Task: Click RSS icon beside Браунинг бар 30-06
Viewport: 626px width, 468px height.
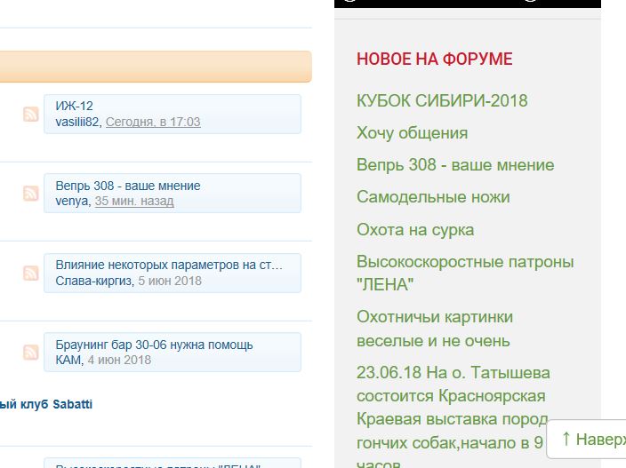Action: [31, 352]
